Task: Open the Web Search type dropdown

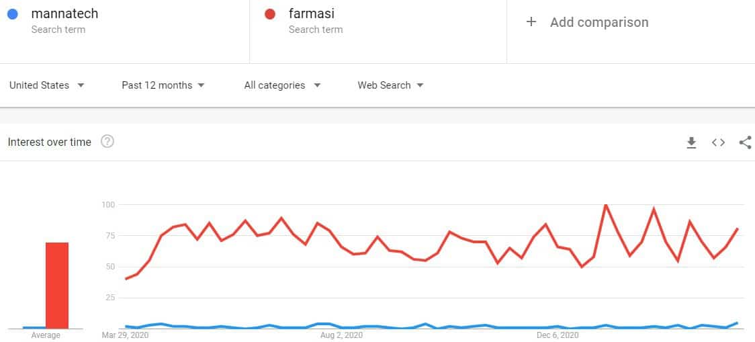Action: [x=390, y=85]
